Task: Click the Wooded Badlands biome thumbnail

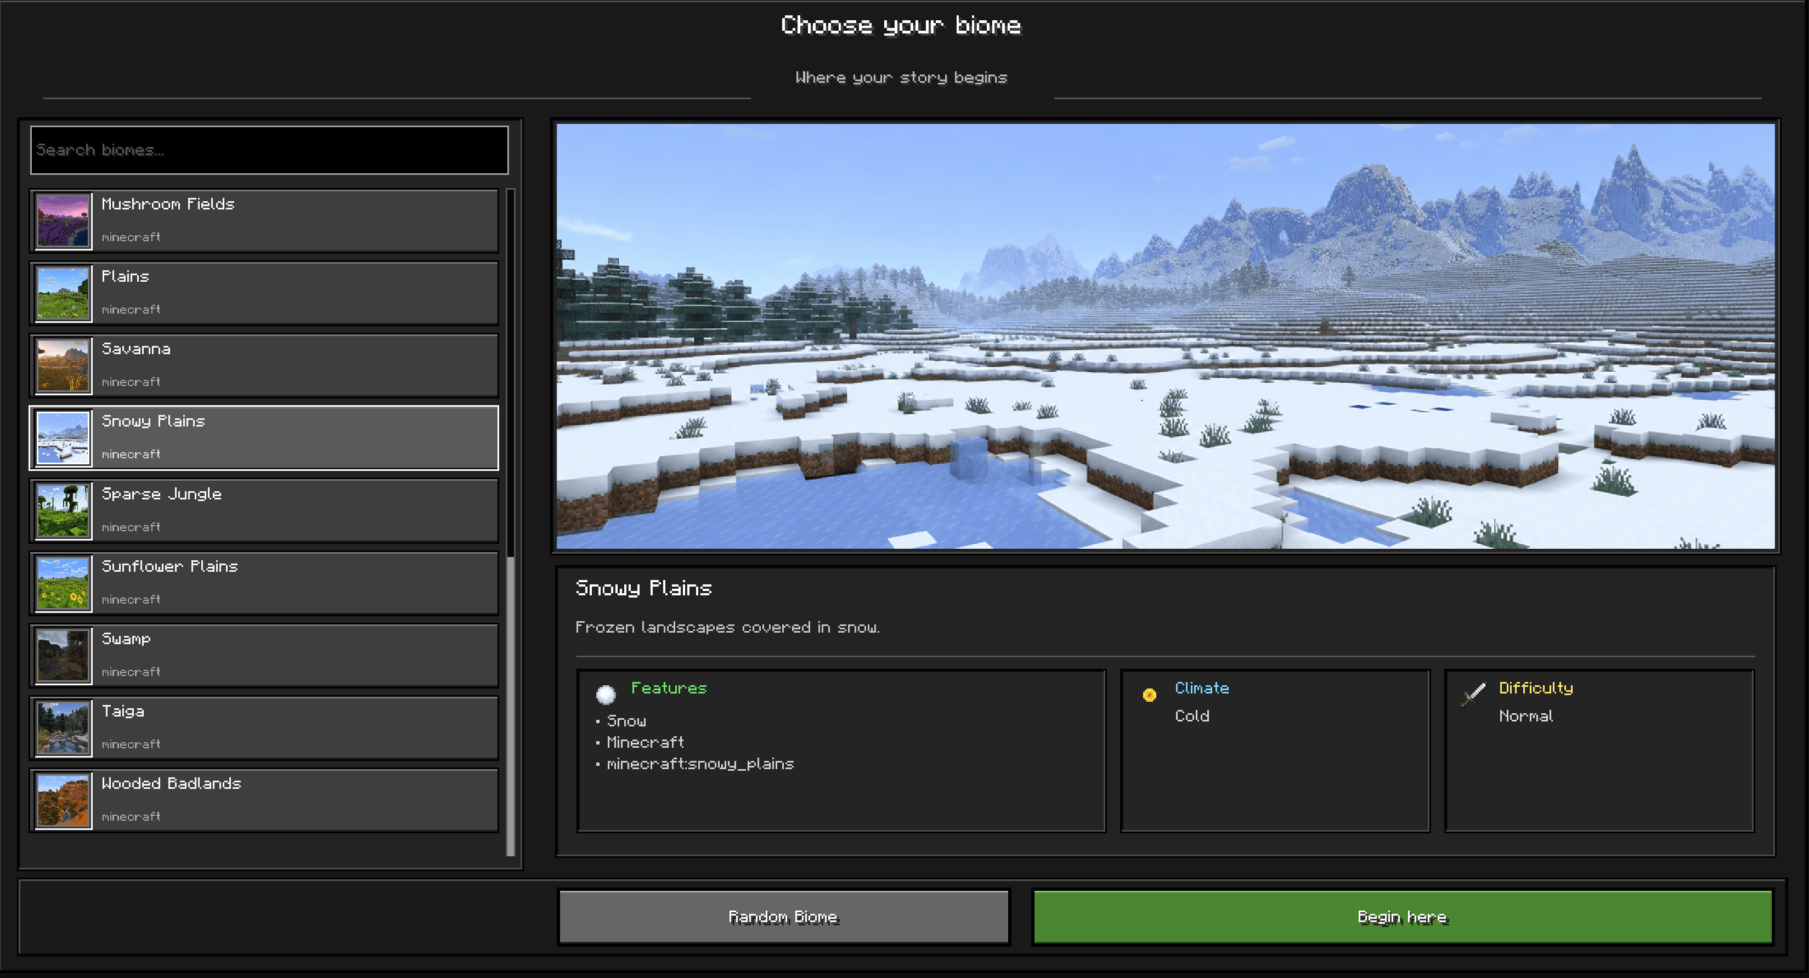Action: 63,800
